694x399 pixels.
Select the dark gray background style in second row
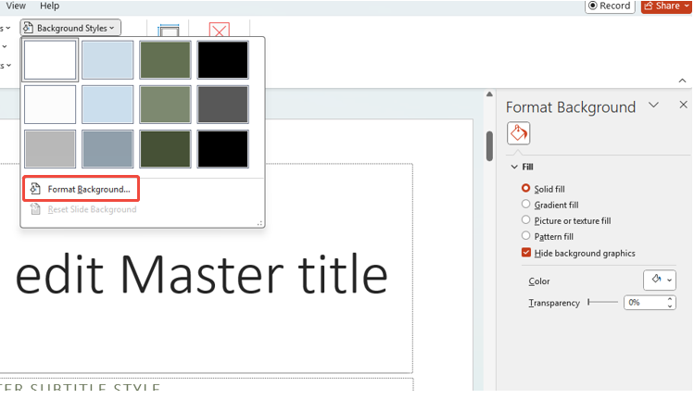point(222,105)
